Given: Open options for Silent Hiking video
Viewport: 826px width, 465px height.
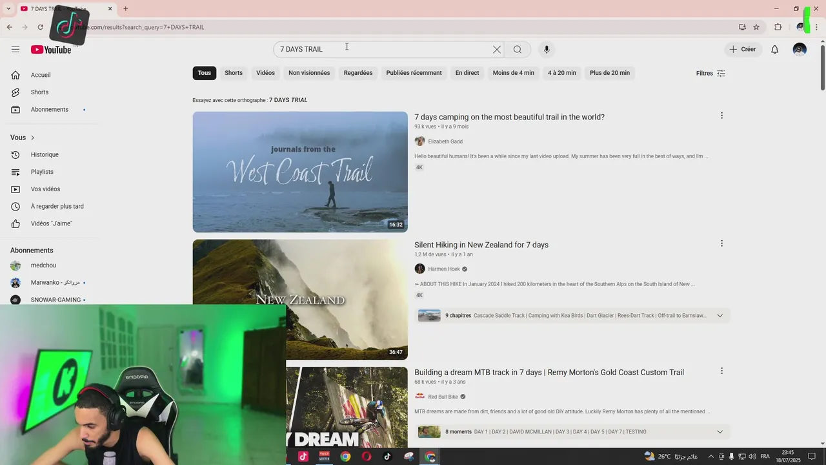Looking at the screenshot, I should tap(721, 243).
